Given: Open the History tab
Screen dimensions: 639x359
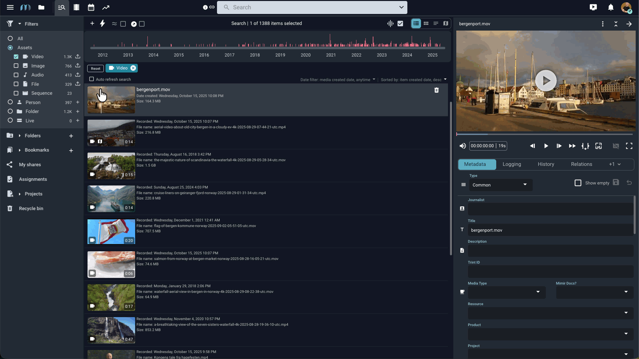Looking at the screenshot, I should [546, 164].
